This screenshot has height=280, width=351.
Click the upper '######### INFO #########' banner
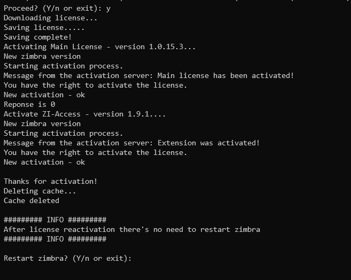coord(55,220)
